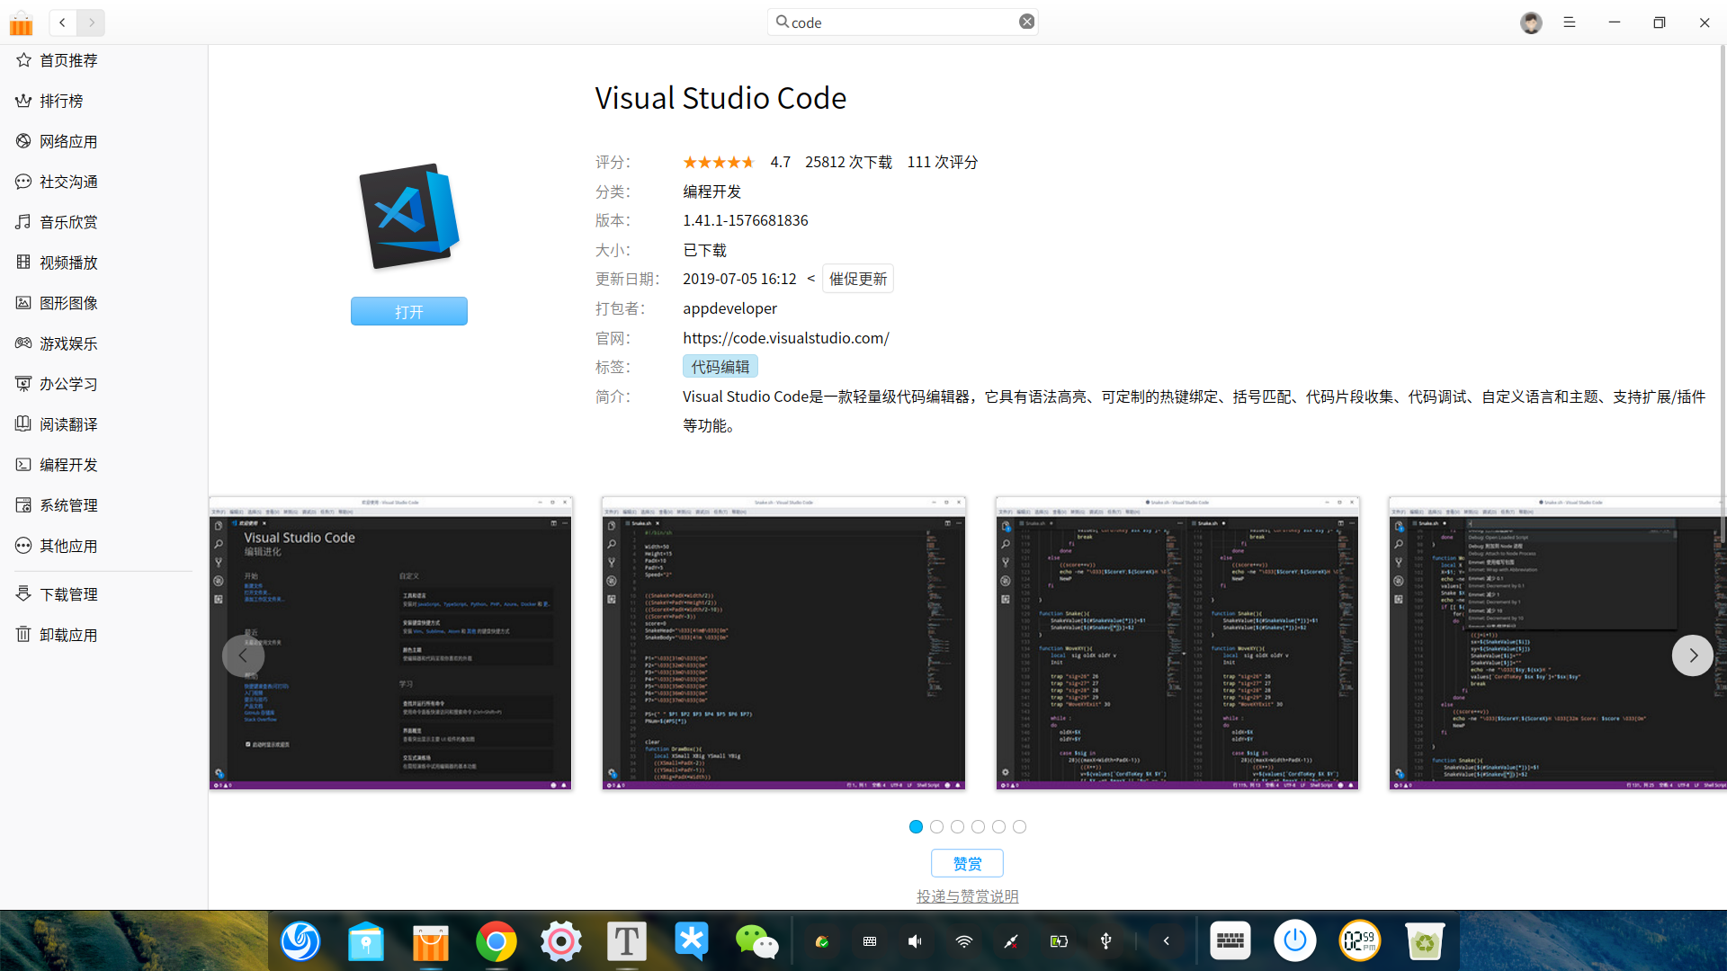Open the hamburger menu in the title bar
The height and width of the screenshot is (971, 1727).
(x=1569, y=22)
